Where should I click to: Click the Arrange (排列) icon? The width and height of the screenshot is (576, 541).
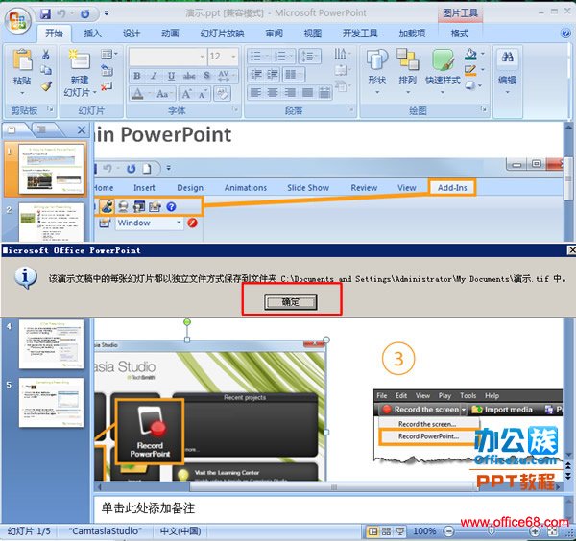(x=407, y=59)
